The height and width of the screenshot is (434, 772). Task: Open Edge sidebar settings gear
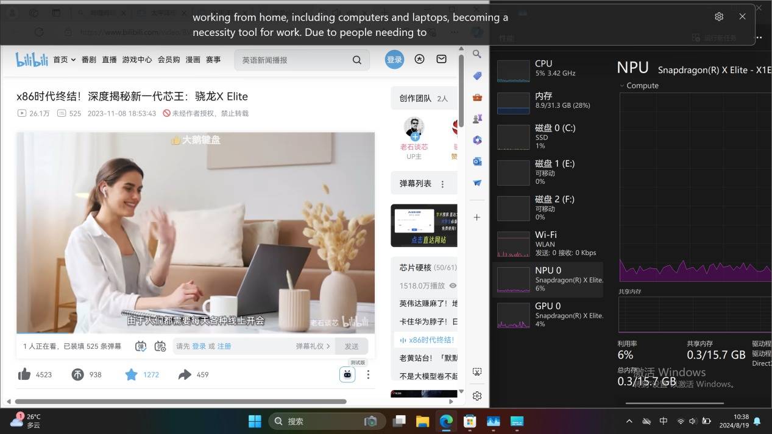pyautogui.click(x=477, y=396)
